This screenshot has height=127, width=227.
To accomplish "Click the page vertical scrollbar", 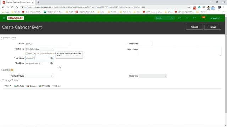I will 226,65.
